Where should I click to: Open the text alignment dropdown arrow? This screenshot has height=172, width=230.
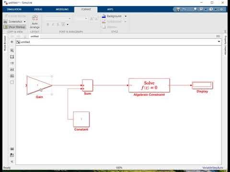coord(68,24)
